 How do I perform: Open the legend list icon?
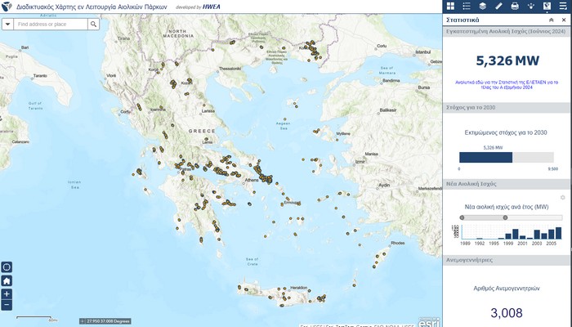pyautogui.click(x=467, y=7)
